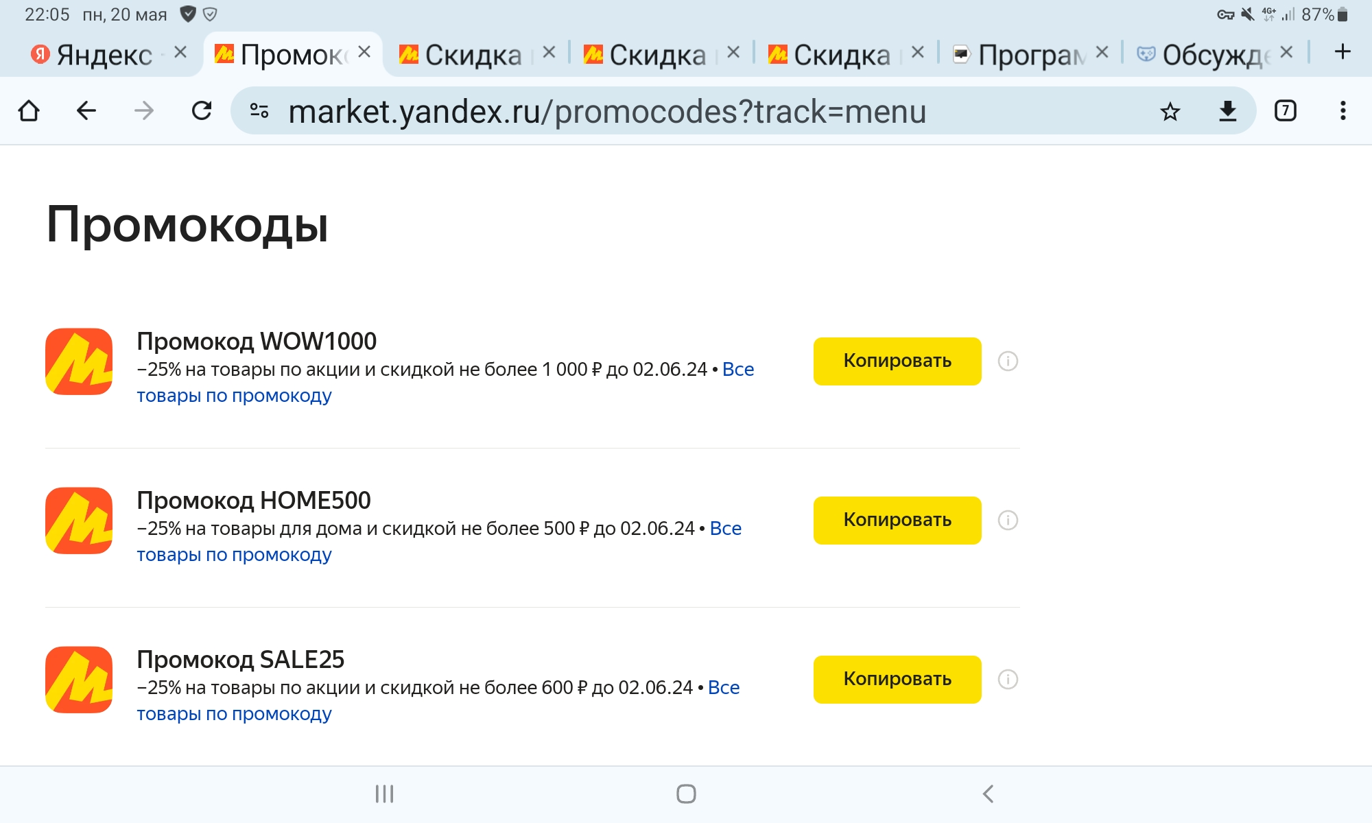Screen dimensions: 1372x823
Task: Open the browser three-dot menu
Action: [x=1343, y=110]
